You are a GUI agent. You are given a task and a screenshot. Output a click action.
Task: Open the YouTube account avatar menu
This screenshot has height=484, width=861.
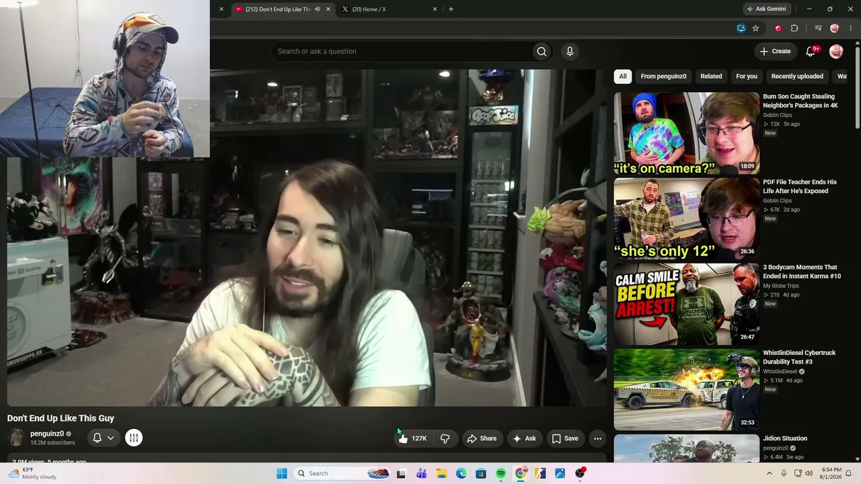[836, 51]
